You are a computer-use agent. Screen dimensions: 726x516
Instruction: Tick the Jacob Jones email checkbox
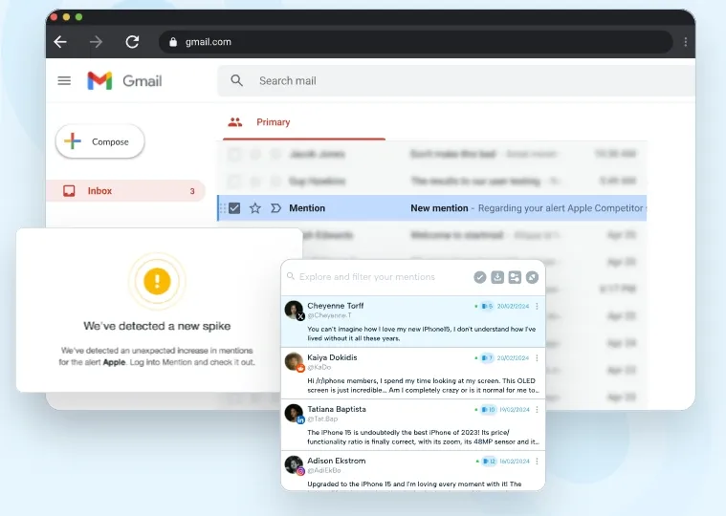234,154
